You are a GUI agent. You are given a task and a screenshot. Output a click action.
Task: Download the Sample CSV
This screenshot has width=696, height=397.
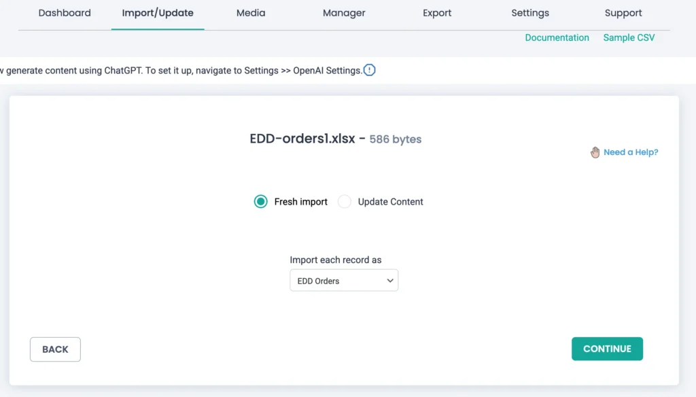click(x=629, y=37)
